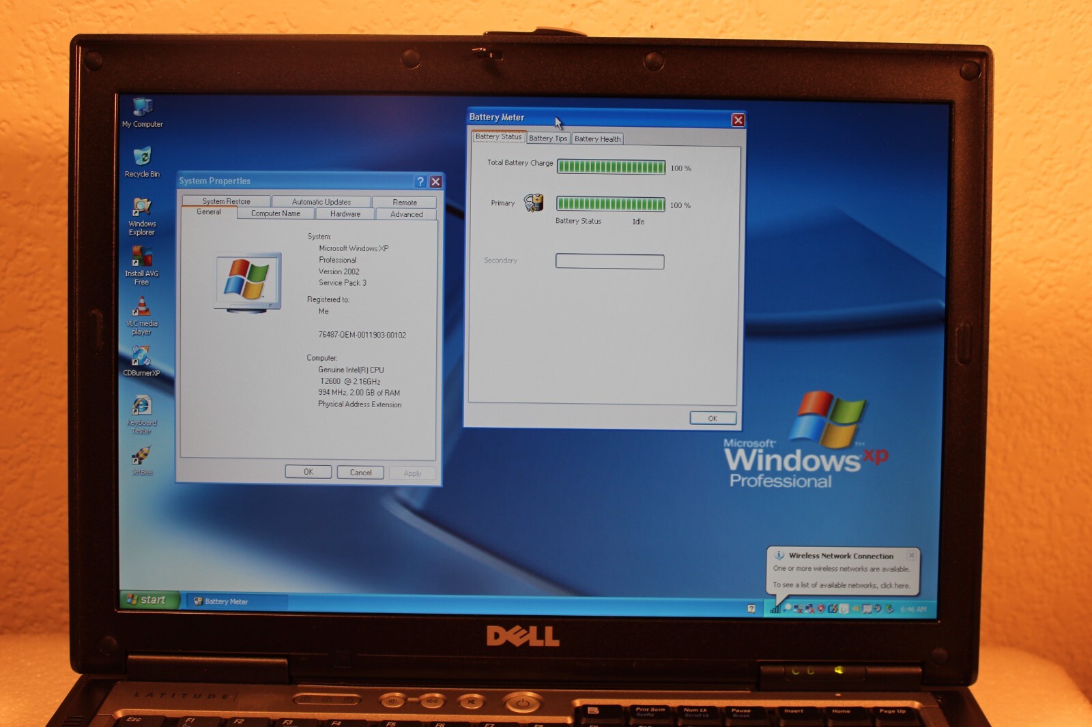Screen dimensions: 1092x727
Task: Click the Primary battery charge bar
Action: pyautogui.click(x=610, y=204)
